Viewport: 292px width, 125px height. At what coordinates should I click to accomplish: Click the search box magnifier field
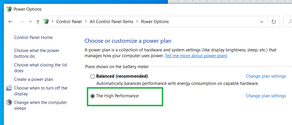(x=289, y=22)
